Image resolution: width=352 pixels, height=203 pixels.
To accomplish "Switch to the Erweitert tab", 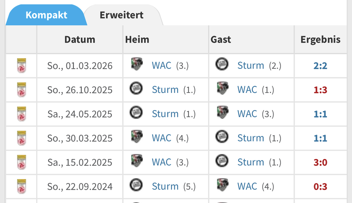I will point(121,15).
